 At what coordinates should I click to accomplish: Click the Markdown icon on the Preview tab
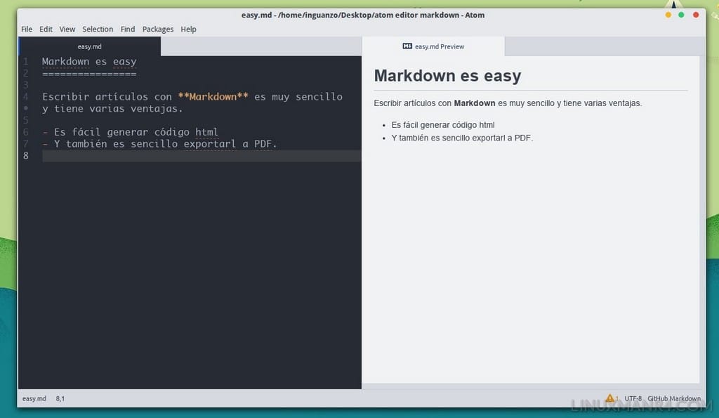[x=407, y=46]
